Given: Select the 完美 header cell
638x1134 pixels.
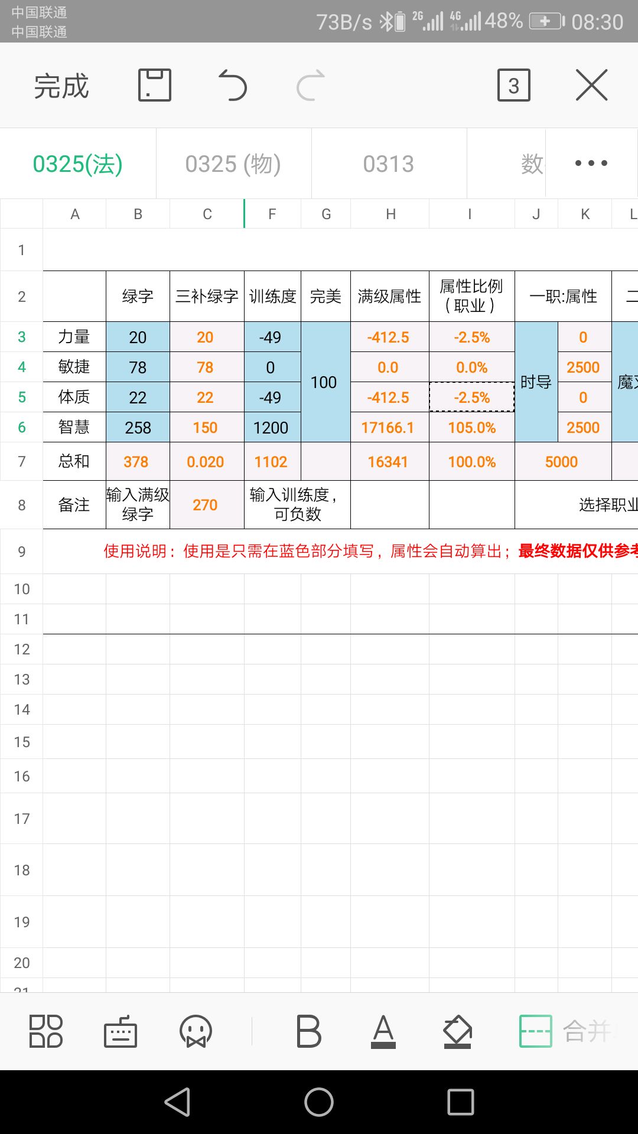Looking at the screenshot, I should (x=325, y=296).
